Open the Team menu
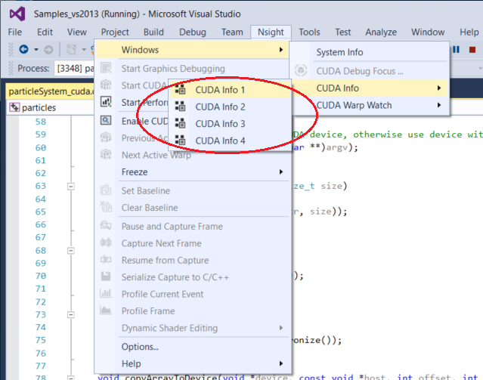Viewport: 483px width, 380px height. pos(232,32)
